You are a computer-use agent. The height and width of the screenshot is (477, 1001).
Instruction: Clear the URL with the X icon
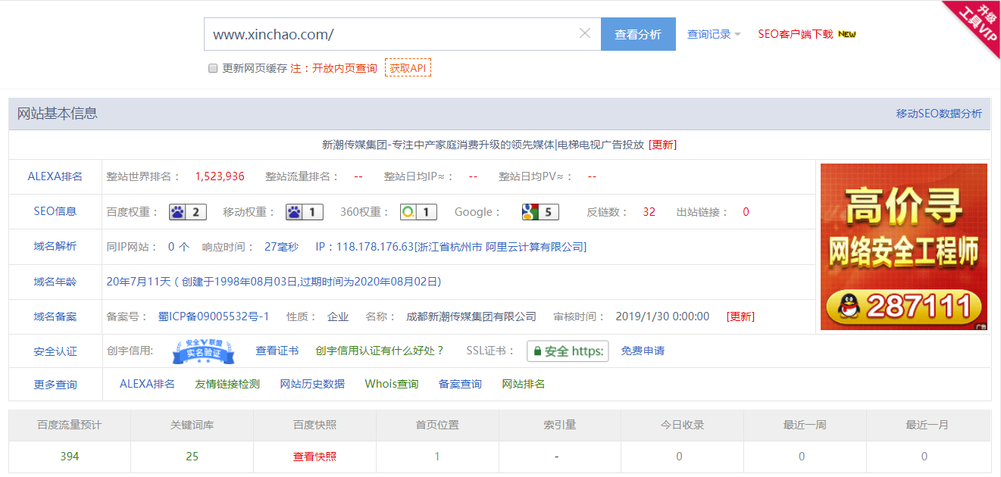pyautogui.click(x=584, y=33)
